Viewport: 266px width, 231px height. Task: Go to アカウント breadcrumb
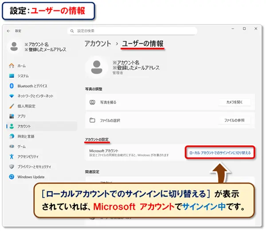[98, 43]
